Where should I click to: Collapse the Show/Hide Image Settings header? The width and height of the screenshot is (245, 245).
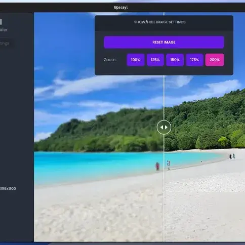164,23
